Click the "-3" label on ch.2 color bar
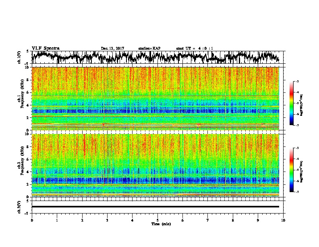The width and height of the screenshot is (319, 247). click(x=297, y=148)
